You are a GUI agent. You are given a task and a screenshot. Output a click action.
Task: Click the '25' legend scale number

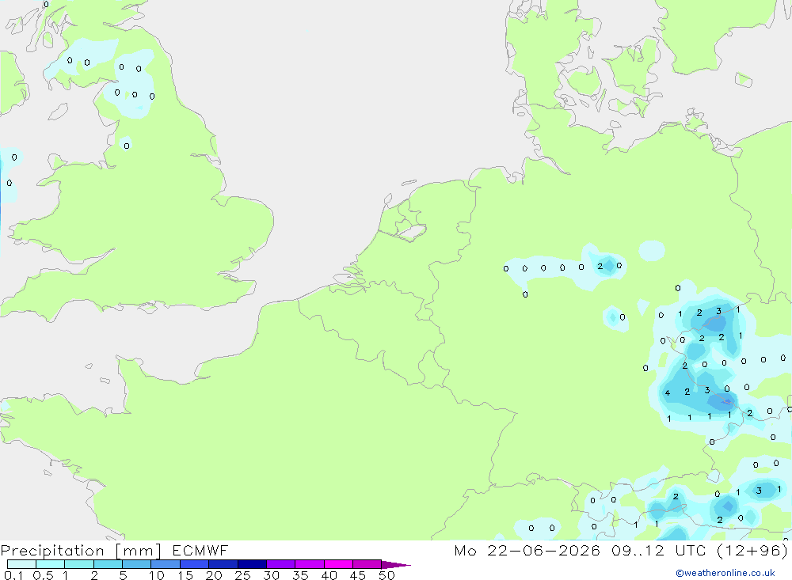[x=242, y=575]
